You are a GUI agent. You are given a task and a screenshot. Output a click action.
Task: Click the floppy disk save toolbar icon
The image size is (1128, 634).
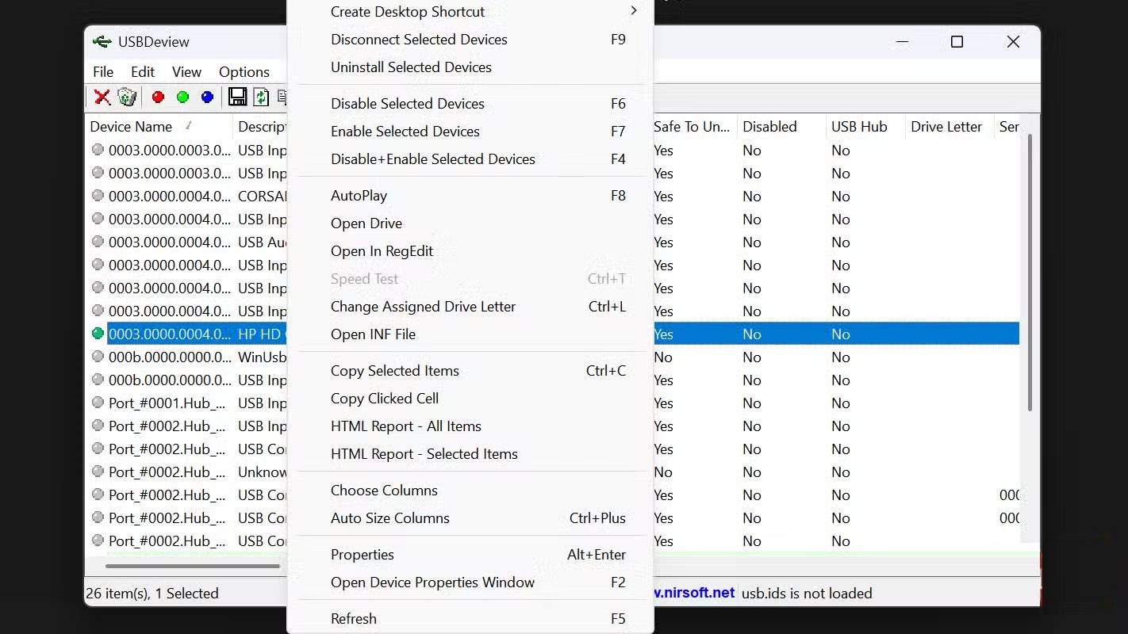tap(236, 97)
